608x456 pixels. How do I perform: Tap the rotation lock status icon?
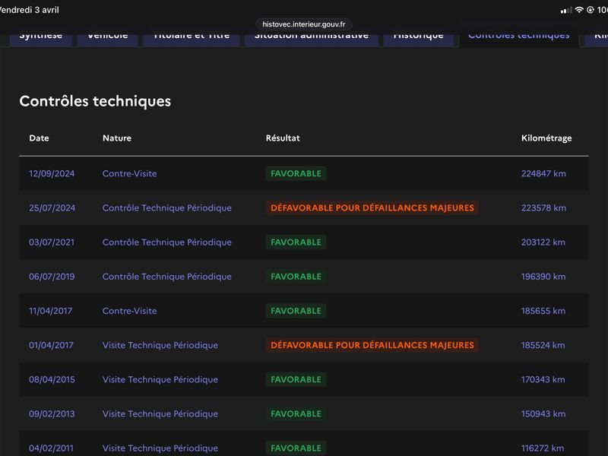click(591, 10)
